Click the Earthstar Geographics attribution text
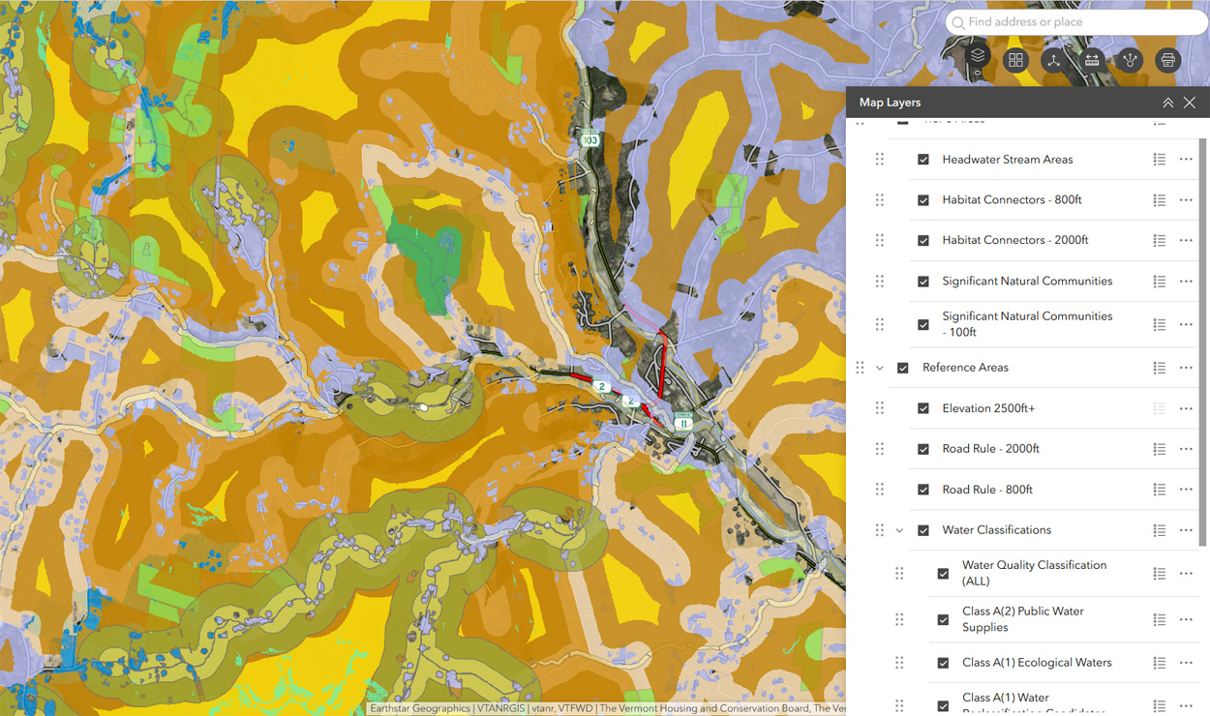 coord(420,708)
